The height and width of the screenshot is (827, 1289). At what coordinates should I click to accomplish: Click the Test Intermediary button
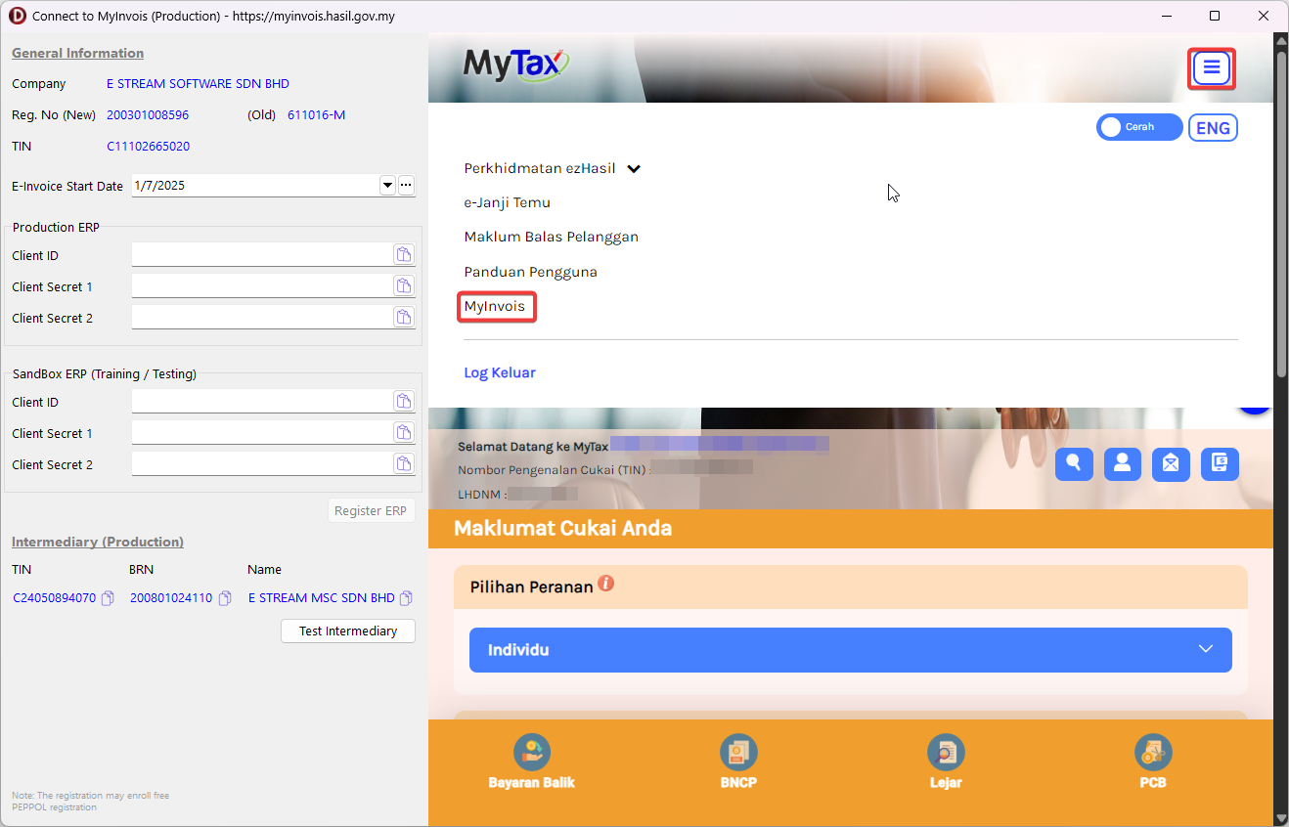[x=348, y=631]
